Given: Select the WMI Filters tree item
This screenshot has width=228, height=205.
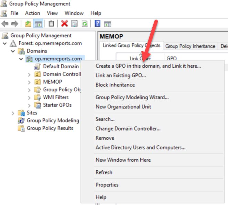Looking at the screenshot, I should pyautogui.click(x=56, y=98).
